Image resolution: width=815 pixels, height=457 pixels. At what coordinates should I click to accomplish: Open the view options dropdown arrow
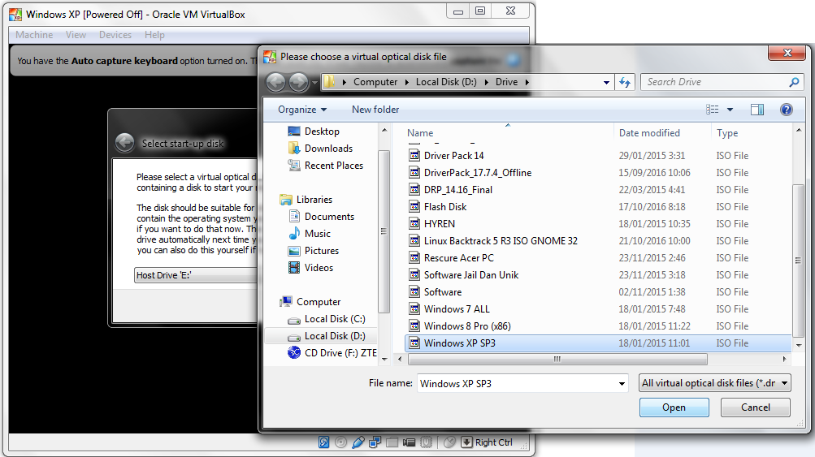[x=730, y=110]
